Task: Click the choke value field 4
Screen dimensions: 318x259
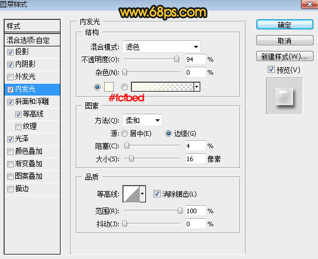Action: click(x=196, y=146)
